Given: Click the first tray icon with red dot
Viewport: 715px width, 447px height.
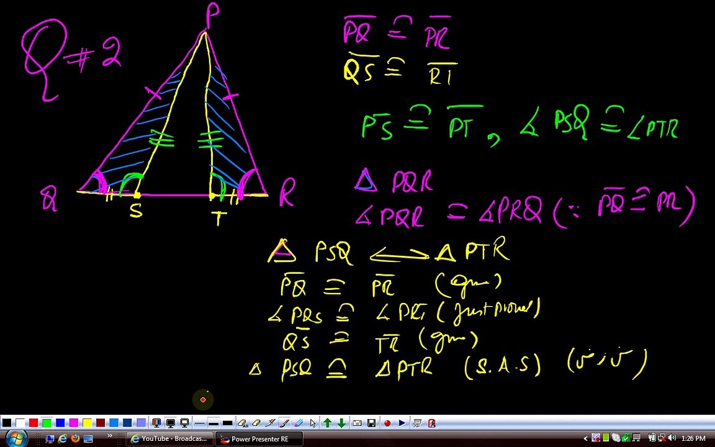Looking at the screenshot, I should tap(596, 438).
